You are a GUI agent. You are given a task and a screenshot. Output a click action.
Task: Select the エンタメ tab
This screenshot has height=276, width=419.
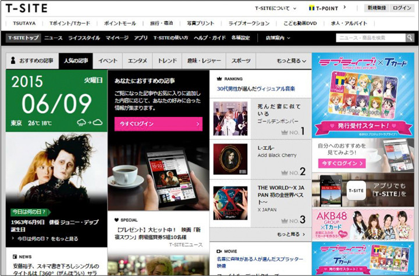138,60
